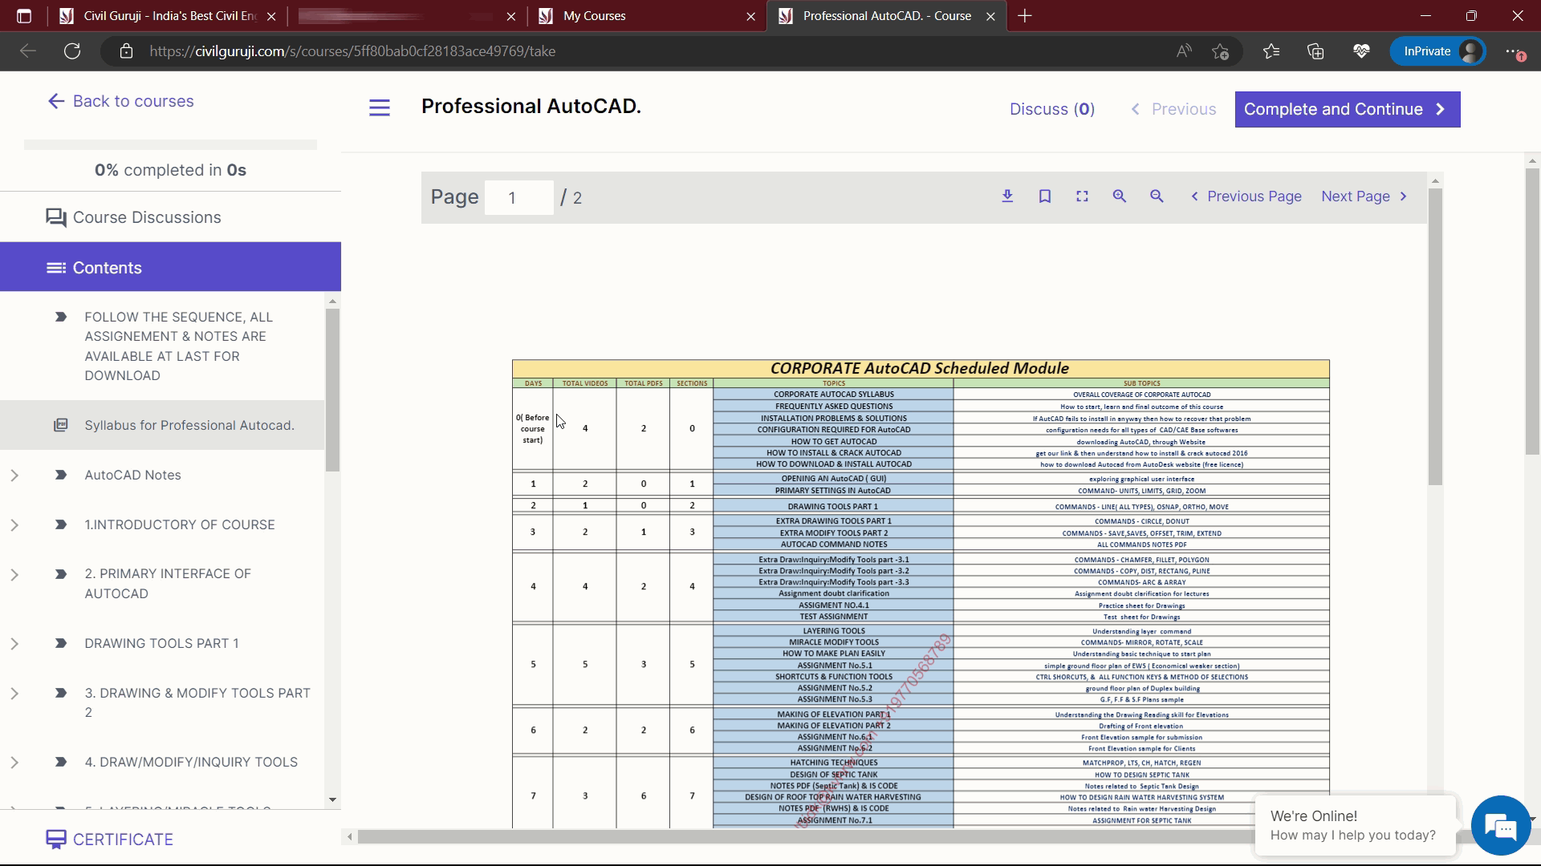Click the PDF viewer vertical scrollbar
1541x866 pixels.
(1436, 337)
